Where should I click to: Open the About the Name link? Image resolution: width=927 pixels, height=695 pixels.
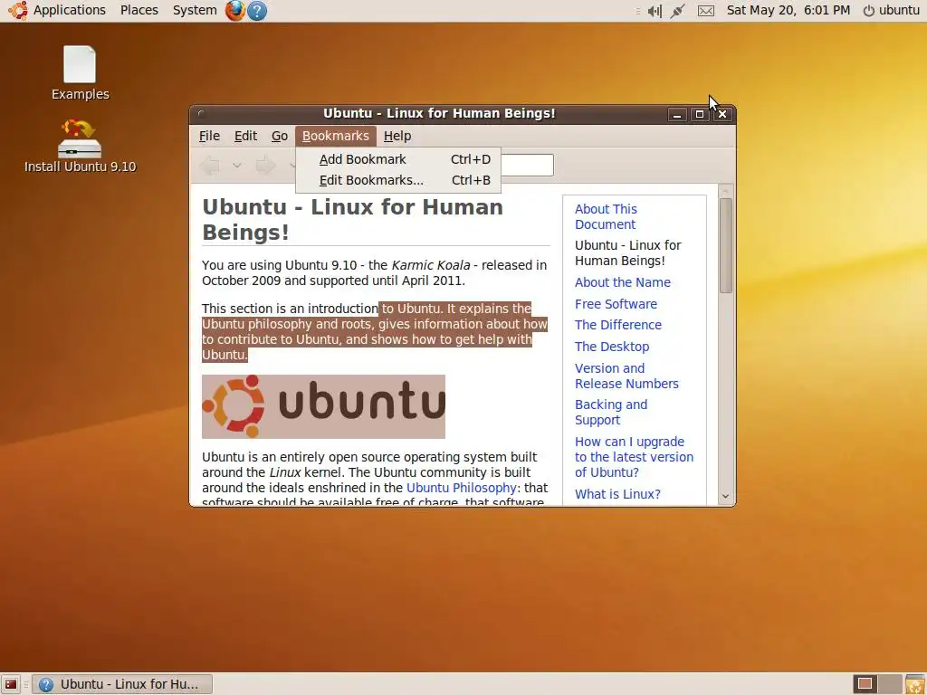click(x=623, y=282)
